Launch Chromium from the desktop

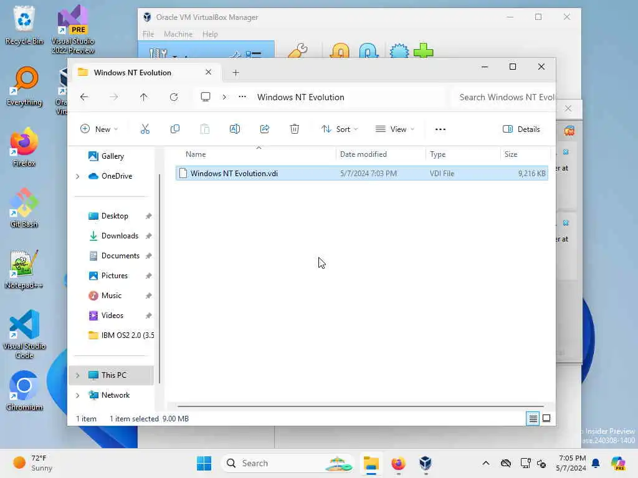24,391
